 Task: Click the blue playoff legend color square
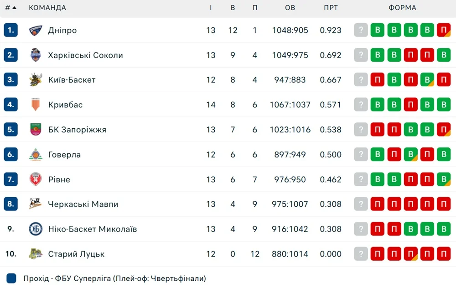12,278
